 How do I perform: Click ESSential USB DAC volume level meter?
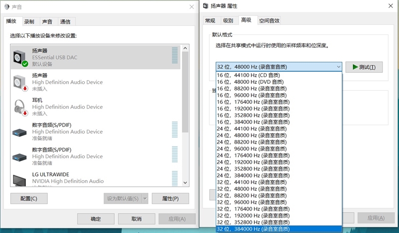click(x=175, y=55)
